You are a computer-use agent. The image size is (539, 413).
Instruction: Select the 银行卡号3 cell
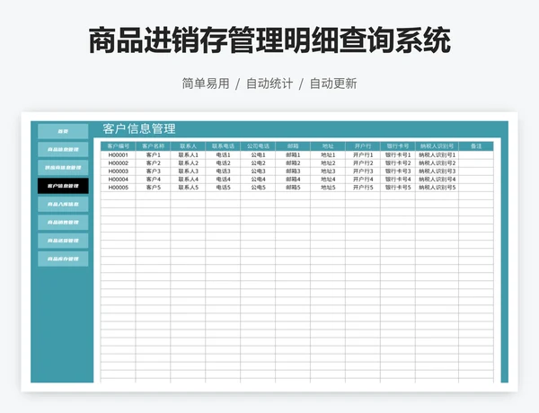click(x=398, y=171)
